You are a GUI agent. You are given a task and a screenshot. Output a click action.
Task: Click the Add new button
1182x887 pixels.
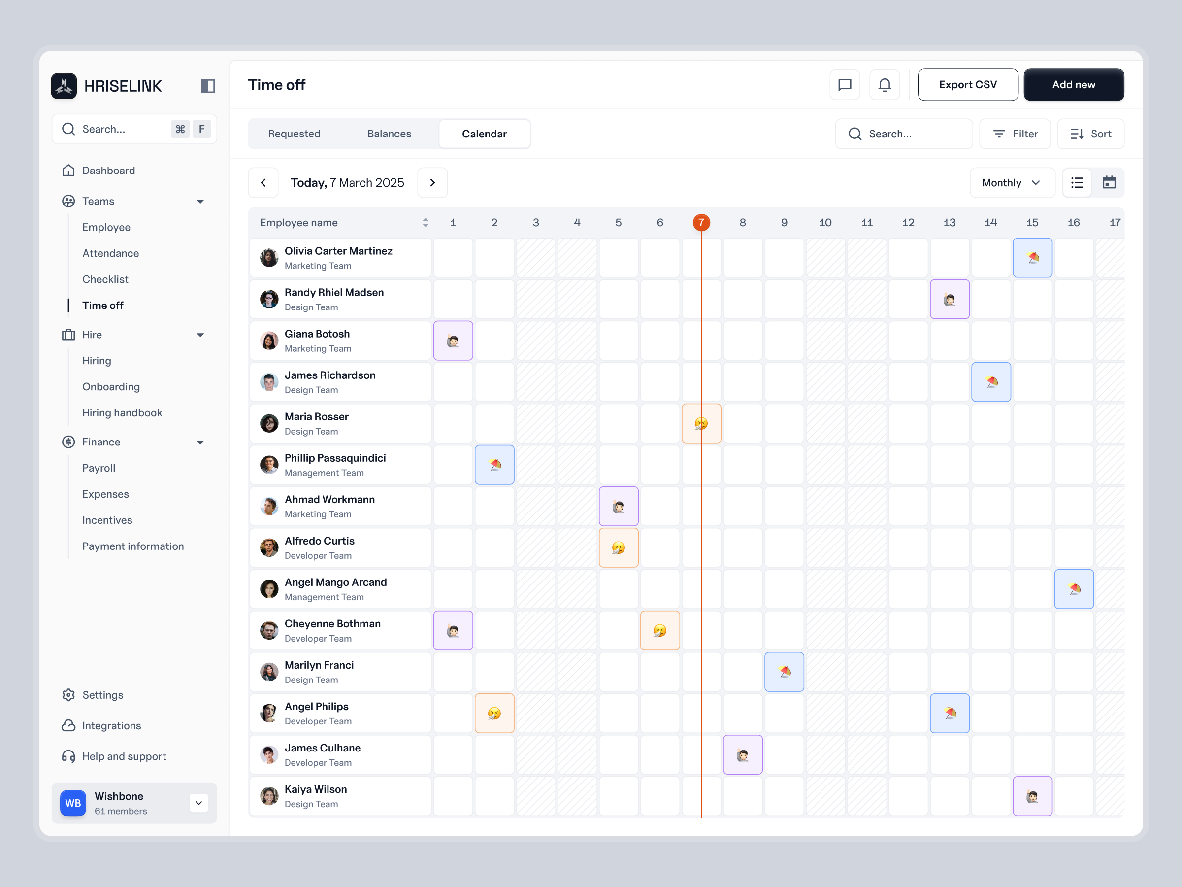[1074, 84]
